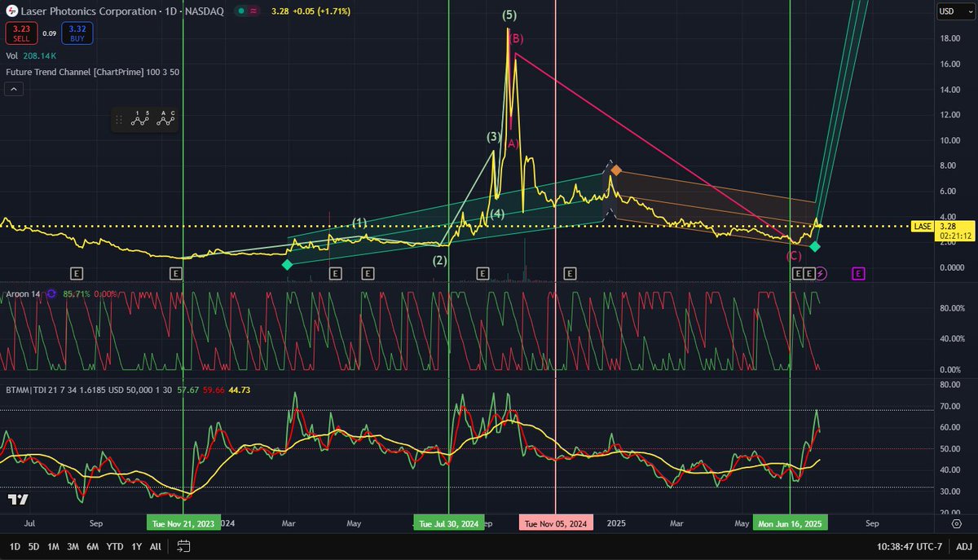Select the 1Y time range

tap(136, 546)
